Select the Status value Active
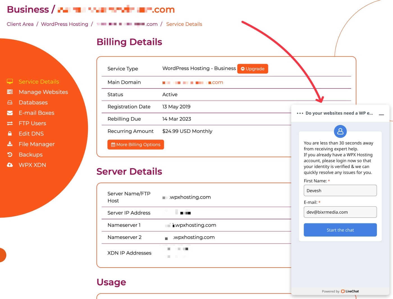Viewport: 393px width, 299px height. (170, 95)
